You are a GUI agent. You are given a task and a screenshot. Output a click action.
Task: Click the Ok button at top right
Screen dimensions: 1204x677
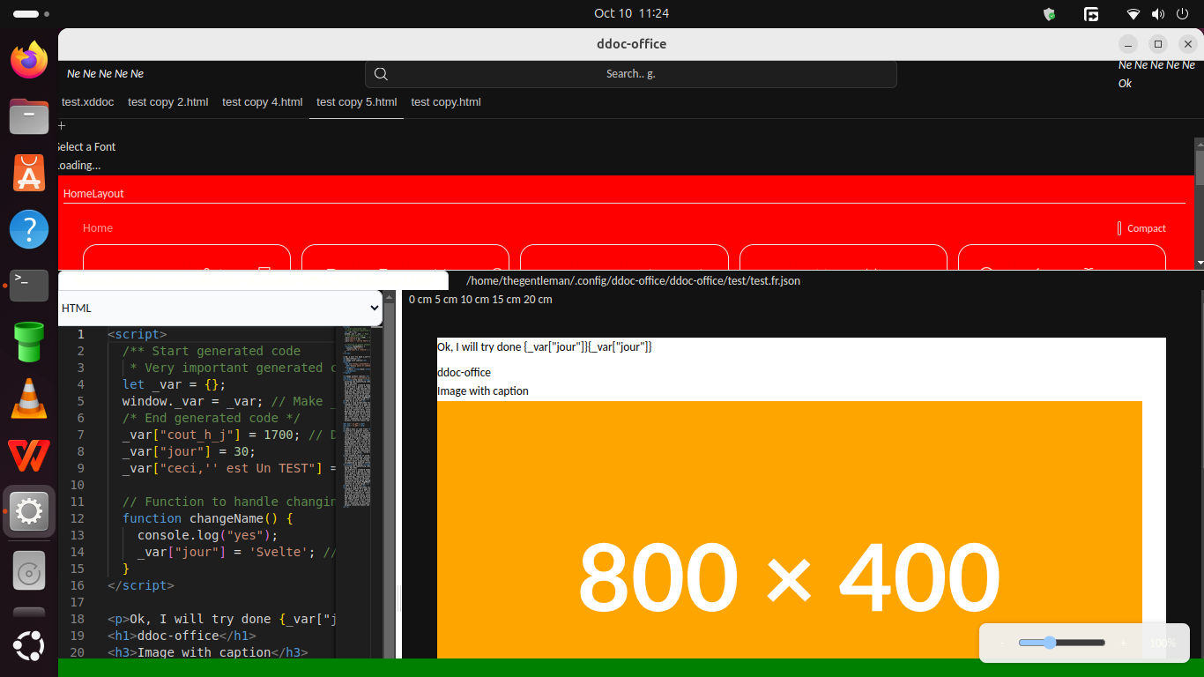(1125, 84)
